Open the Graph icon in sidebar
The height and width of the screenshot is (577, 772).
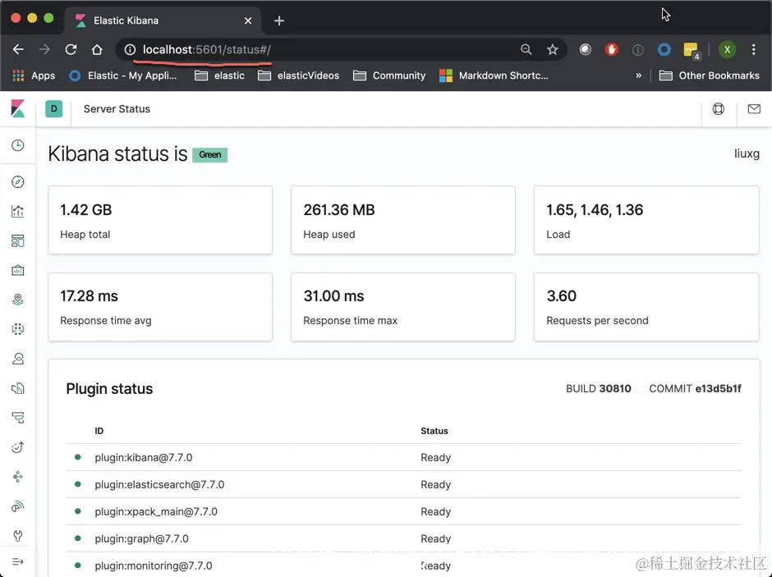(x=18, y=477)
